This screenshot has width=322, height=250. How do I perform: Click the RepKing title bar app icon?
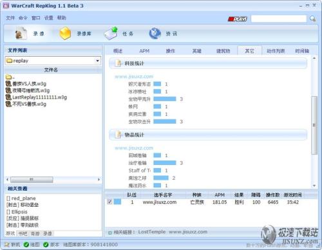coord(6,6)
